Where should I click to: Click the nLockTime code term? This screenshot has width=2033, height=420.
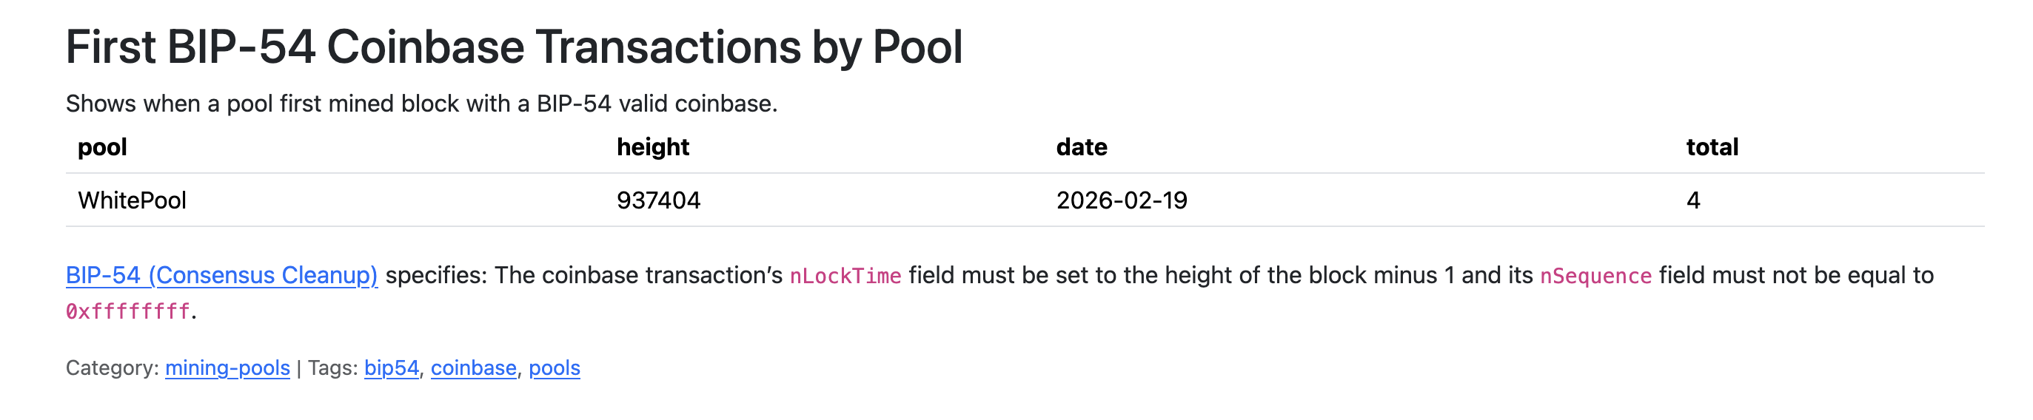click(x=845, y=276)
